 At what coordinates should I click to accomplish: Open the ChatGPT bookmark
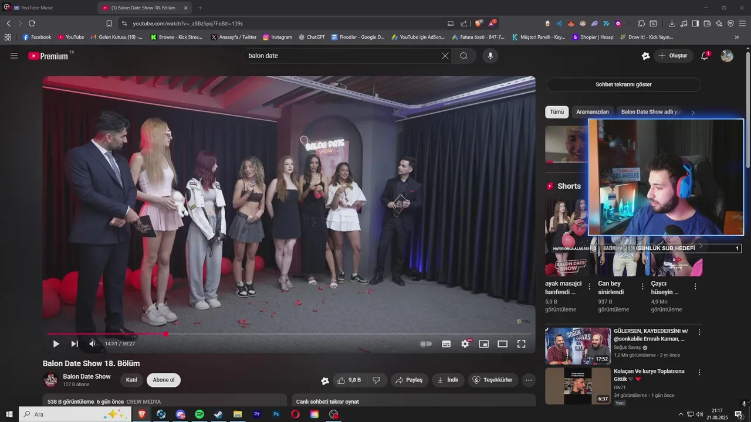click(312, 37)
